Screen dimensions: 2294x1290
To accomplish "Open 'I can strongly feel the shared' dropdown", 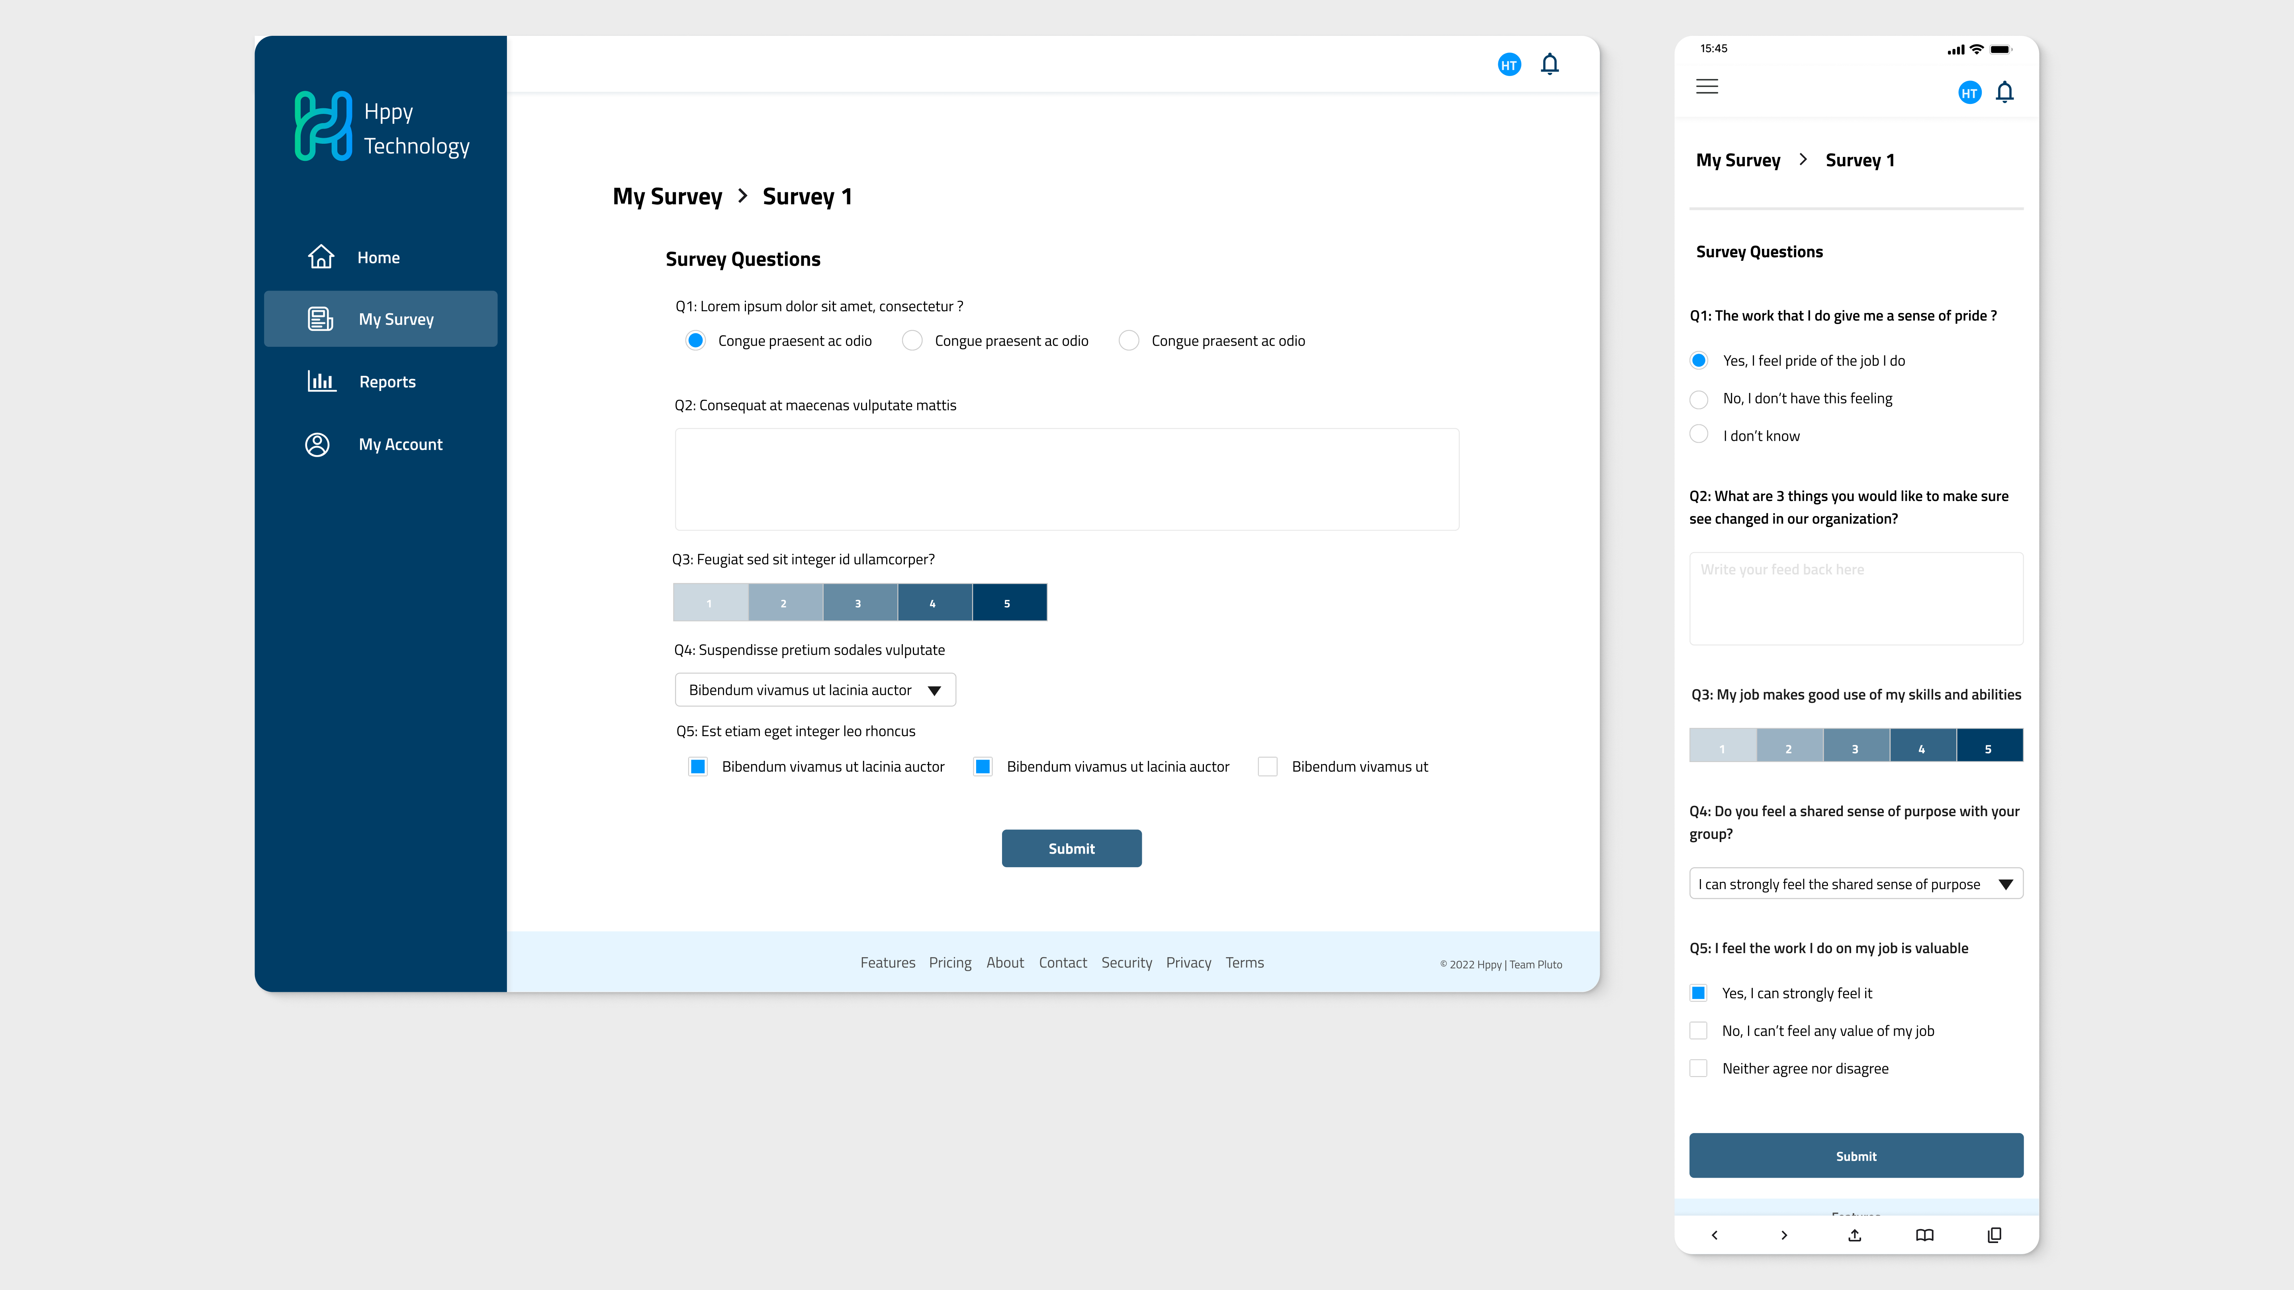I will click(x=1856, y=883).
